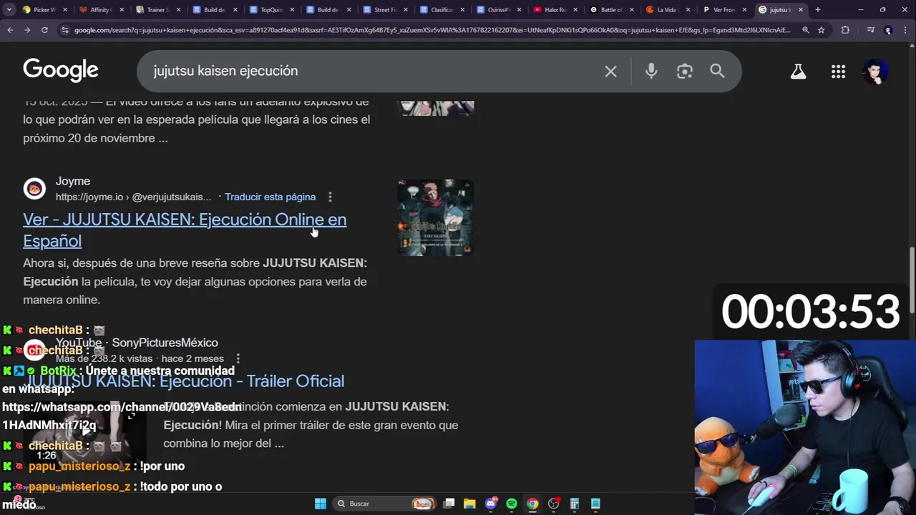Click the Buscar box on the taskbar
916x515 pixels.
click(386, 504)
